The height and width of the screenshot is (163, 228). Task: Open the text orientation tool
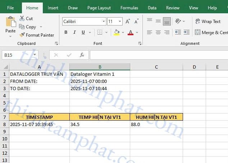(x=178, y=21)
